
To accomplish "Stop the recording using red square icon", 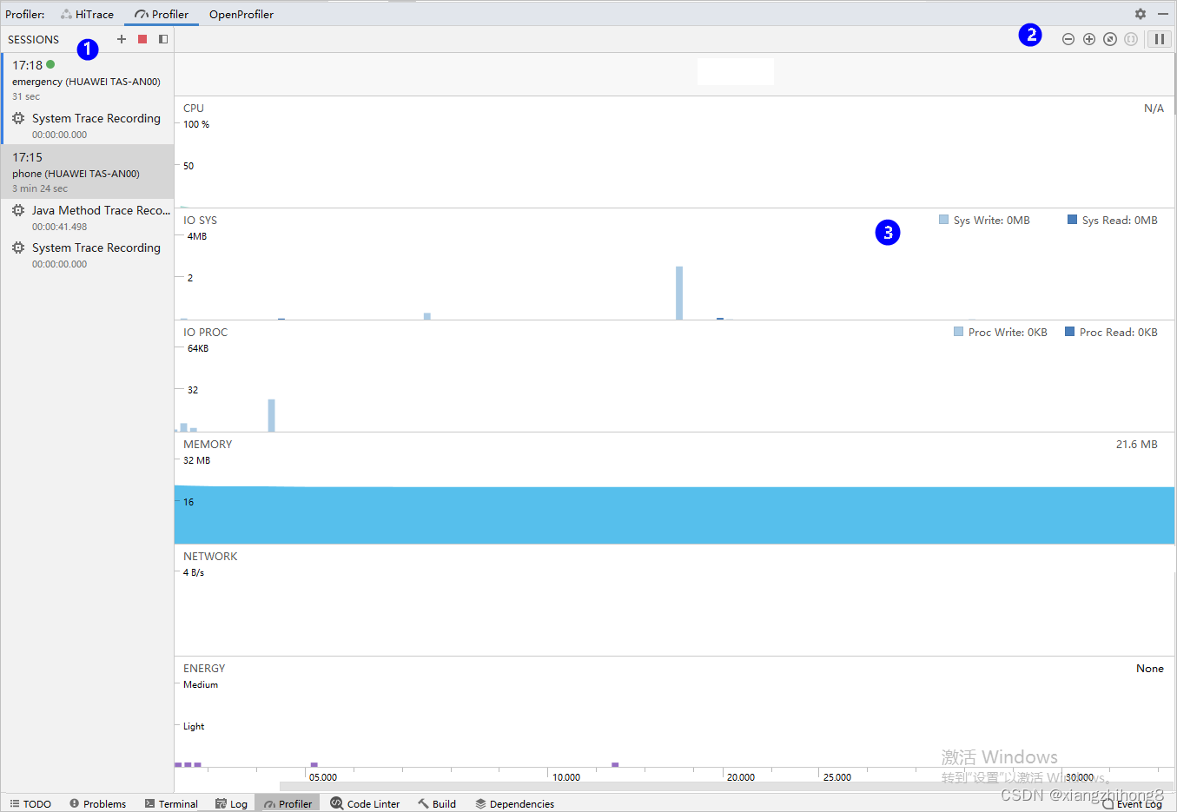I will click(x=142, y=39).
